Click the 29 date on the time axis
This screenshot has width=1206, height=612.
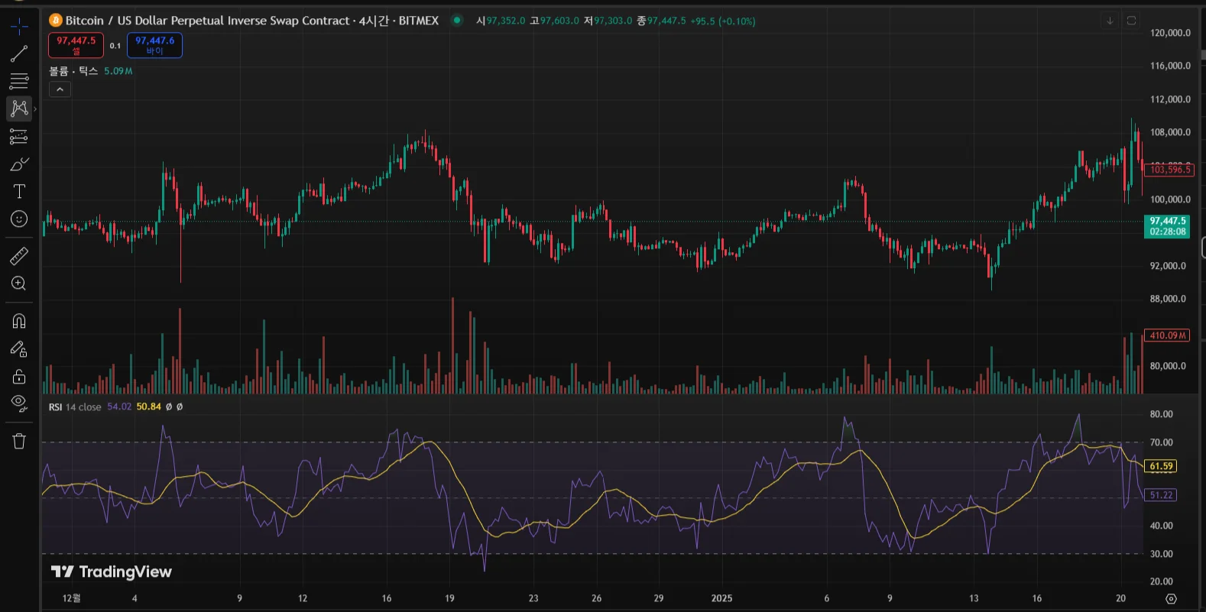point(659,598)
